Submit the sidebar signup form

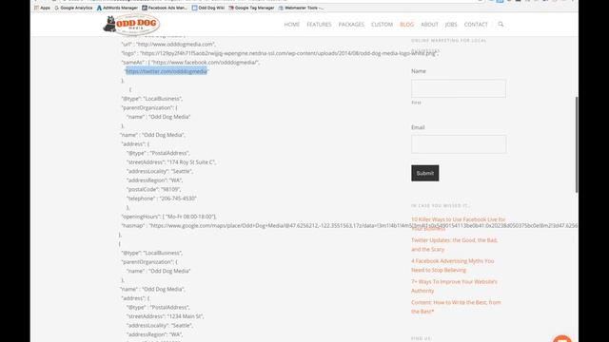pyautogui.click(x=425, y=173)
